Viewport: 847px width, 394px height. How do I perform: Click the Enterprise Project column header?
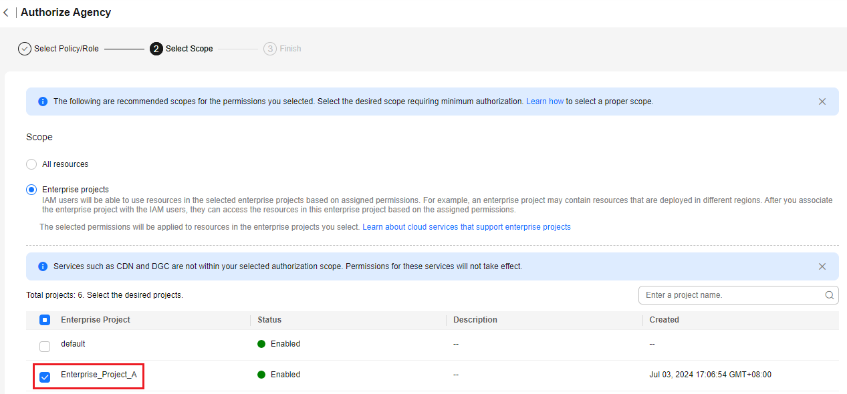tap(96, 320)
